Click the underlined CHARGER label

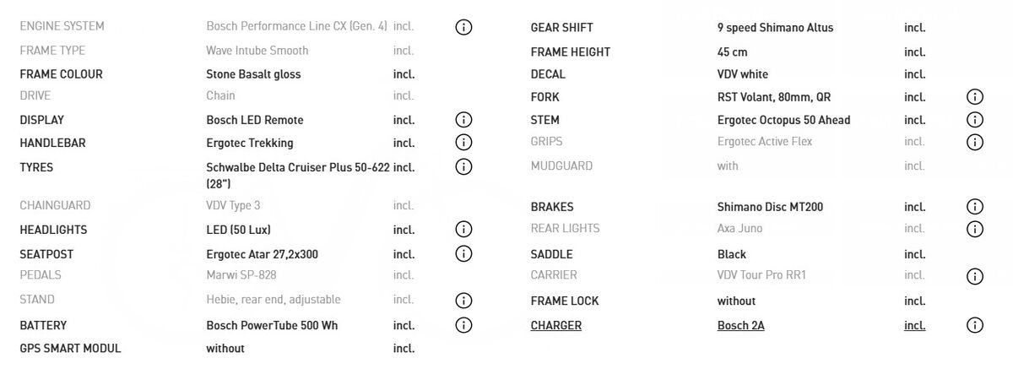[555, 326]
